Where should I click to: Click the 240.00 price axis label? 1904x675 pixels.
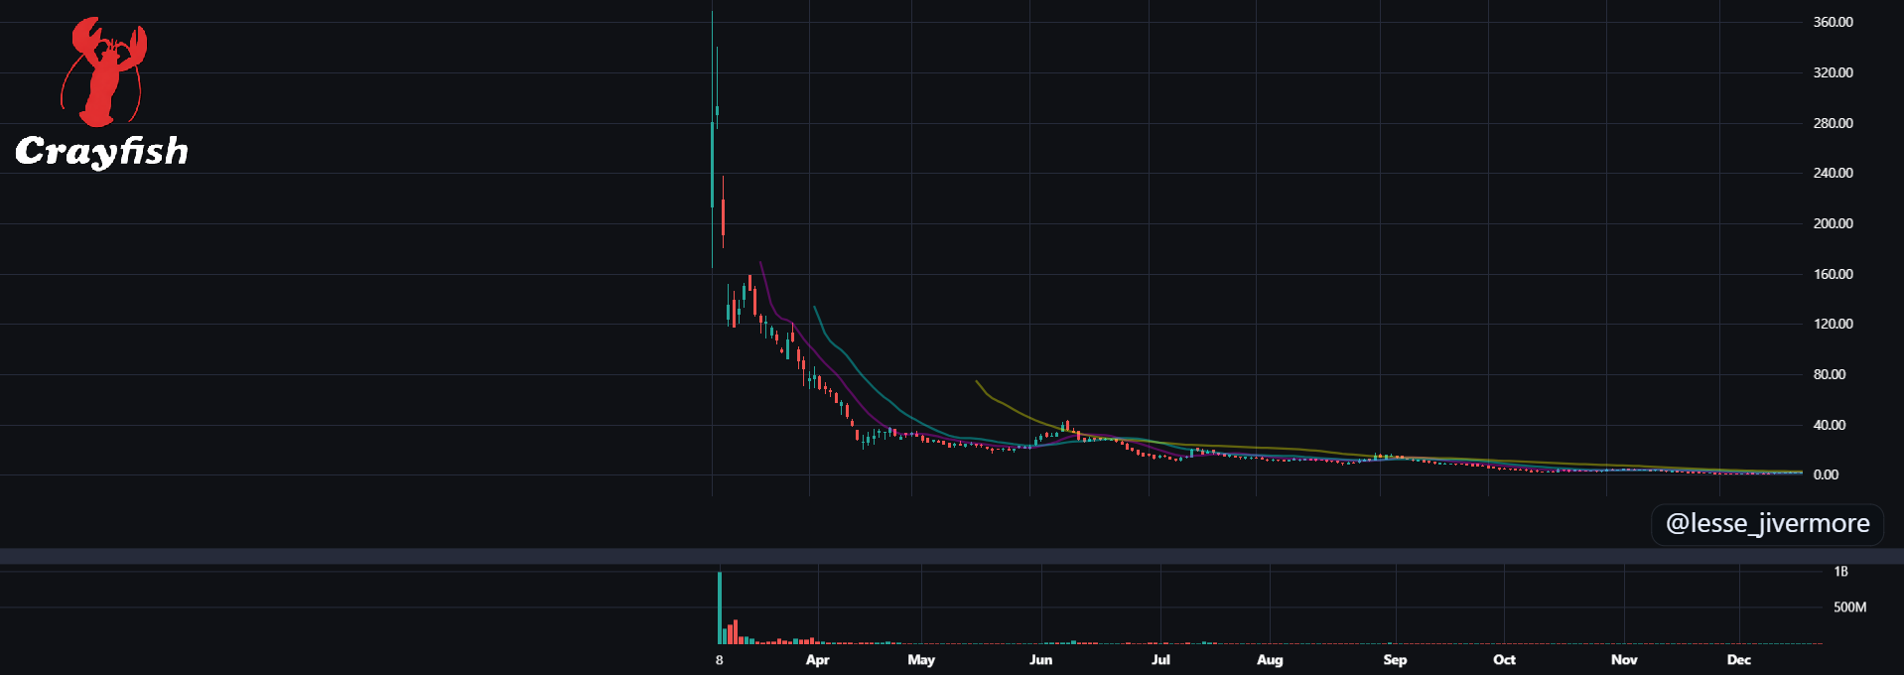pos(1833,173)
